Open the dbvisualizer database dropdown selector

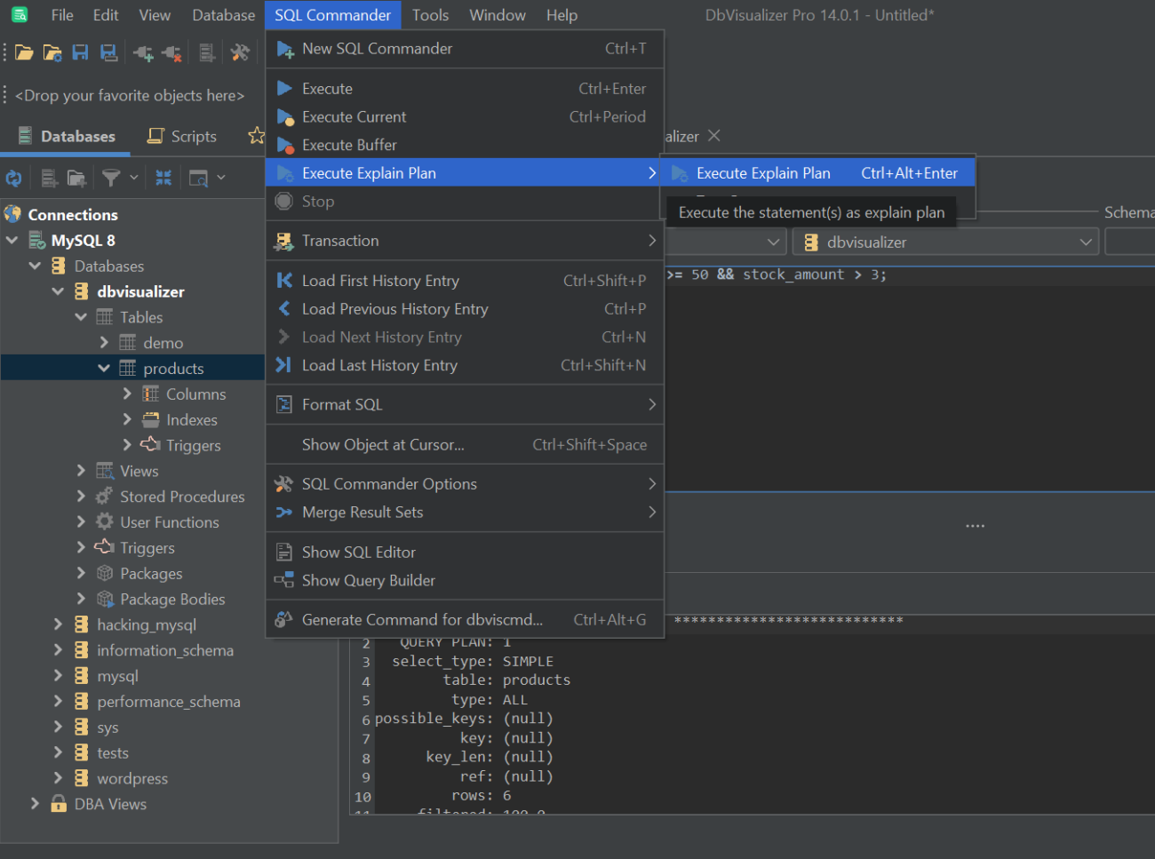point(1086,241)
